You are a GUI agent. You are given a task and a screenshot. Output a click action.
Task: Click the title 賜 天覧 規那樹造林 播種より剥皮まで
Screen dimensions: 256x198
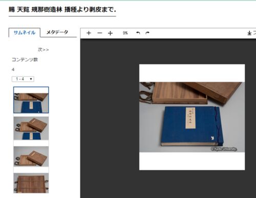(x=62, y=10)
